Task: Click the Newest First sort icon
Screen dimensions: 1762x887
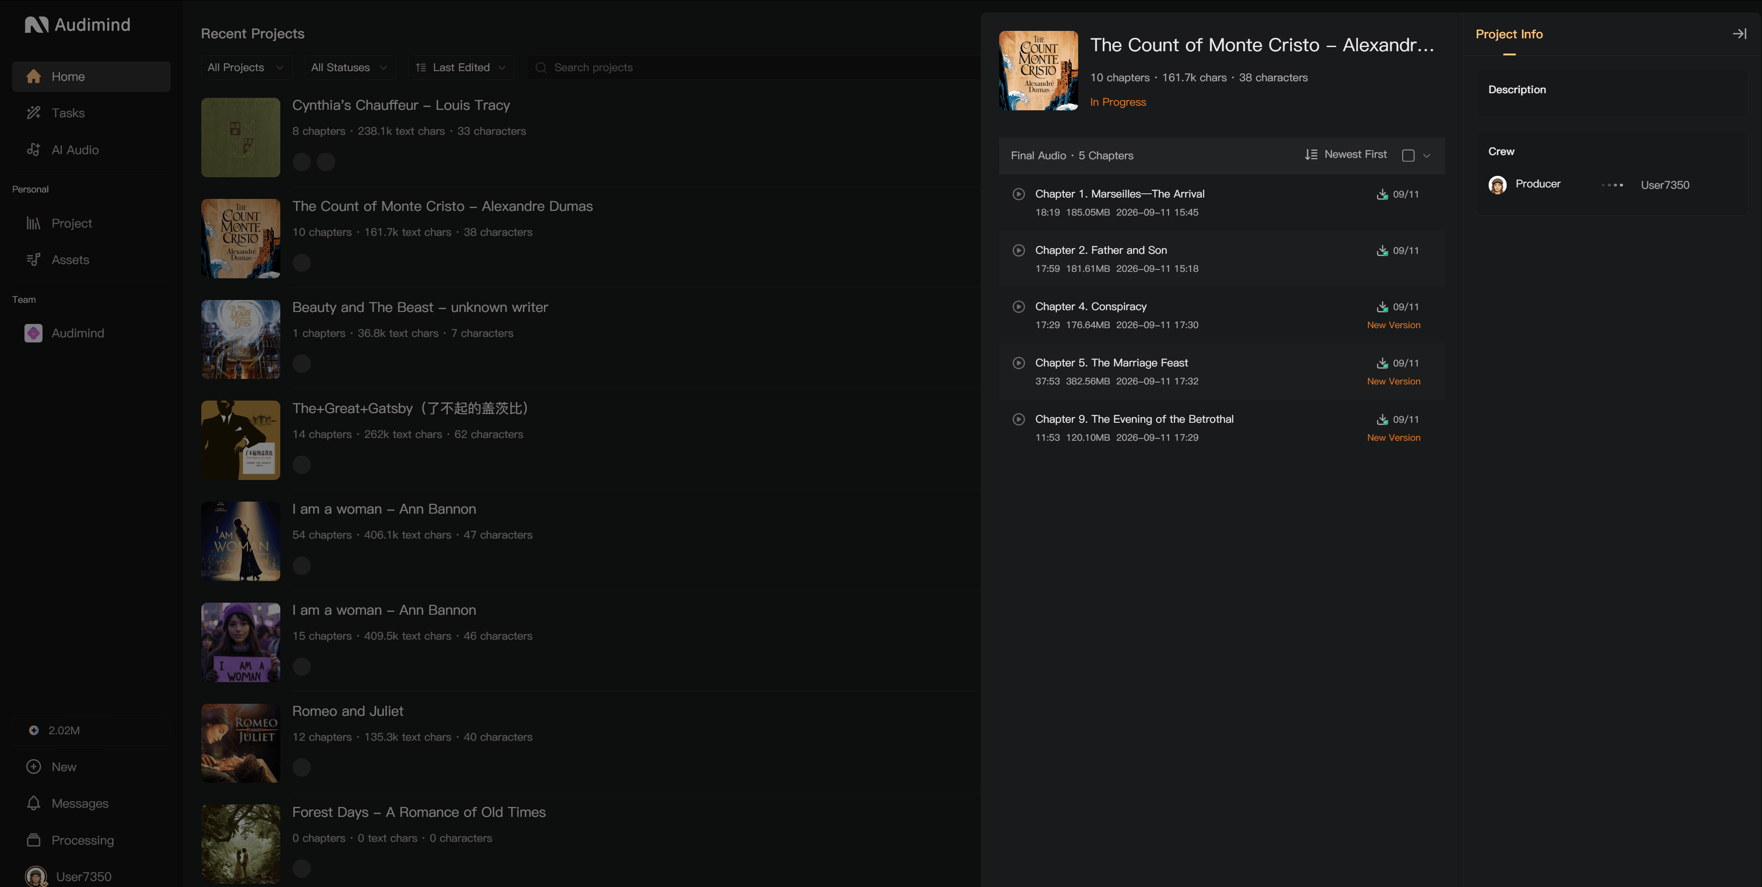Action: point(1310,155)
